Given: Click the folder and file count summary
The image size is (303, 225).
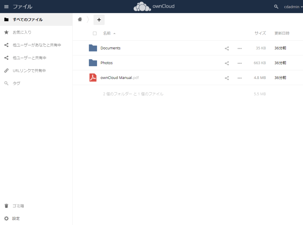Looking at the screenshot, I should click(x=133, y=94).
